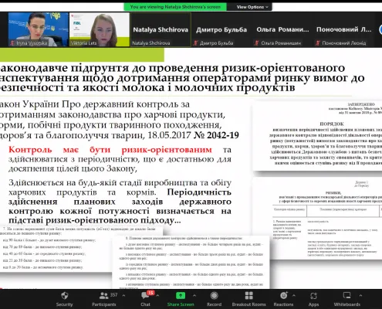Click the green Share Screen icon
Viewport: 382px width, 309px height.
[x=181, y=296]
